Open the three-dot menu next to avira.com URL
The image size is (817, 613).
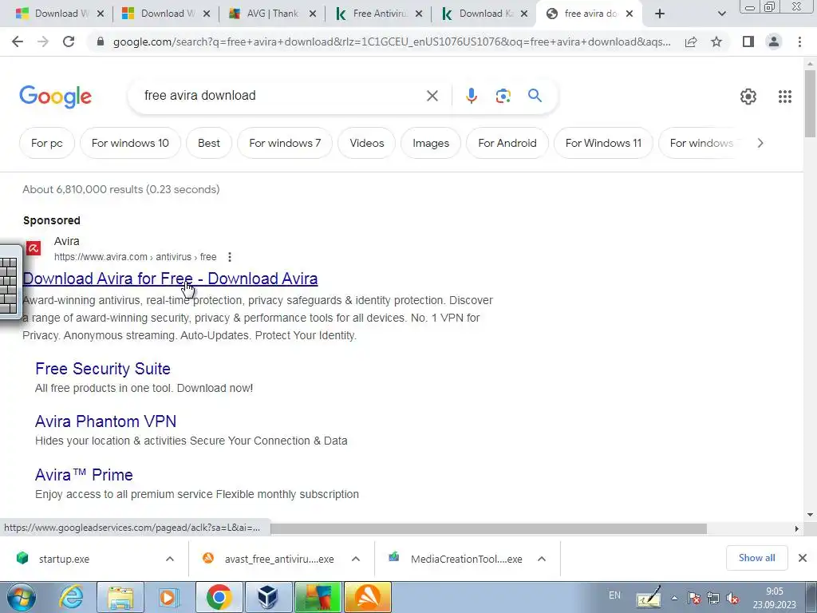coord(230,257)
